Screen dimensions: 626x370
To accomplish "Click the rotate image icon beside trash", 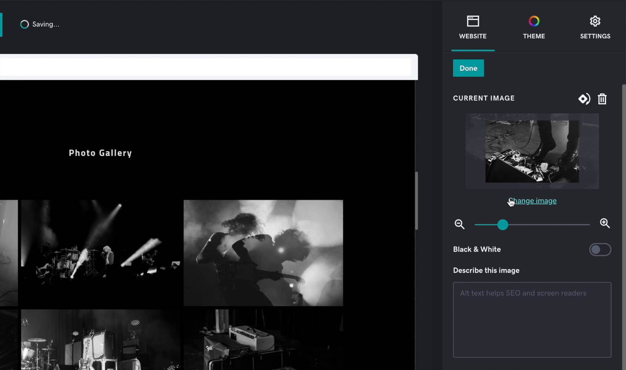I will click(584, 99).
